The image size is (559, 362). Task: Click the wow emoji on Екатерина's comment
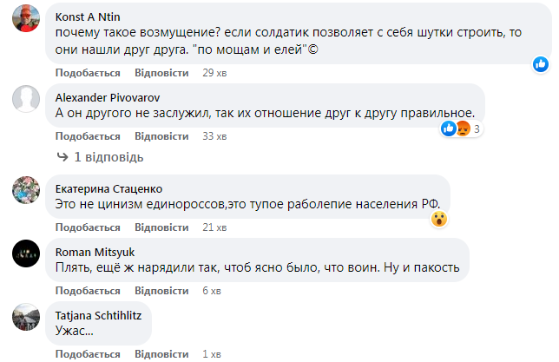click(439, 219)
